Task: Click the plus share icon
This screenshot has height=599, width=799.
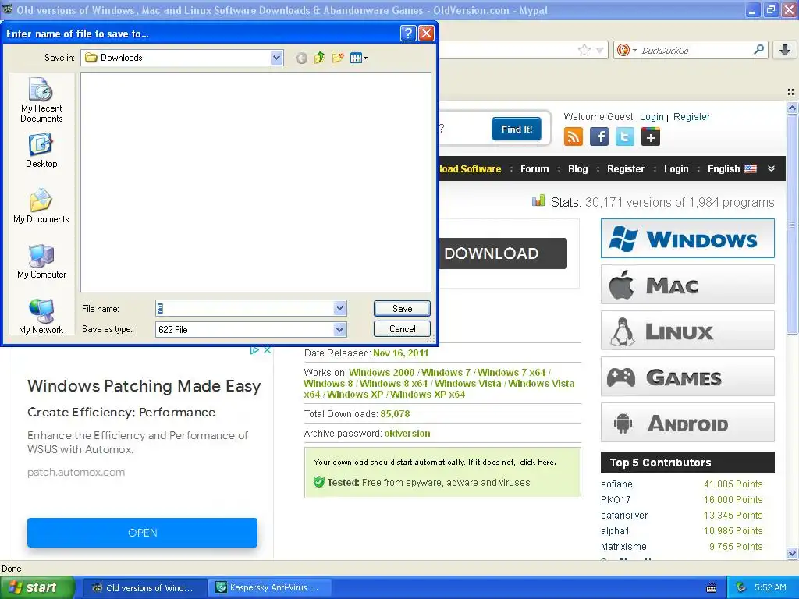Action: coord(651,136)
